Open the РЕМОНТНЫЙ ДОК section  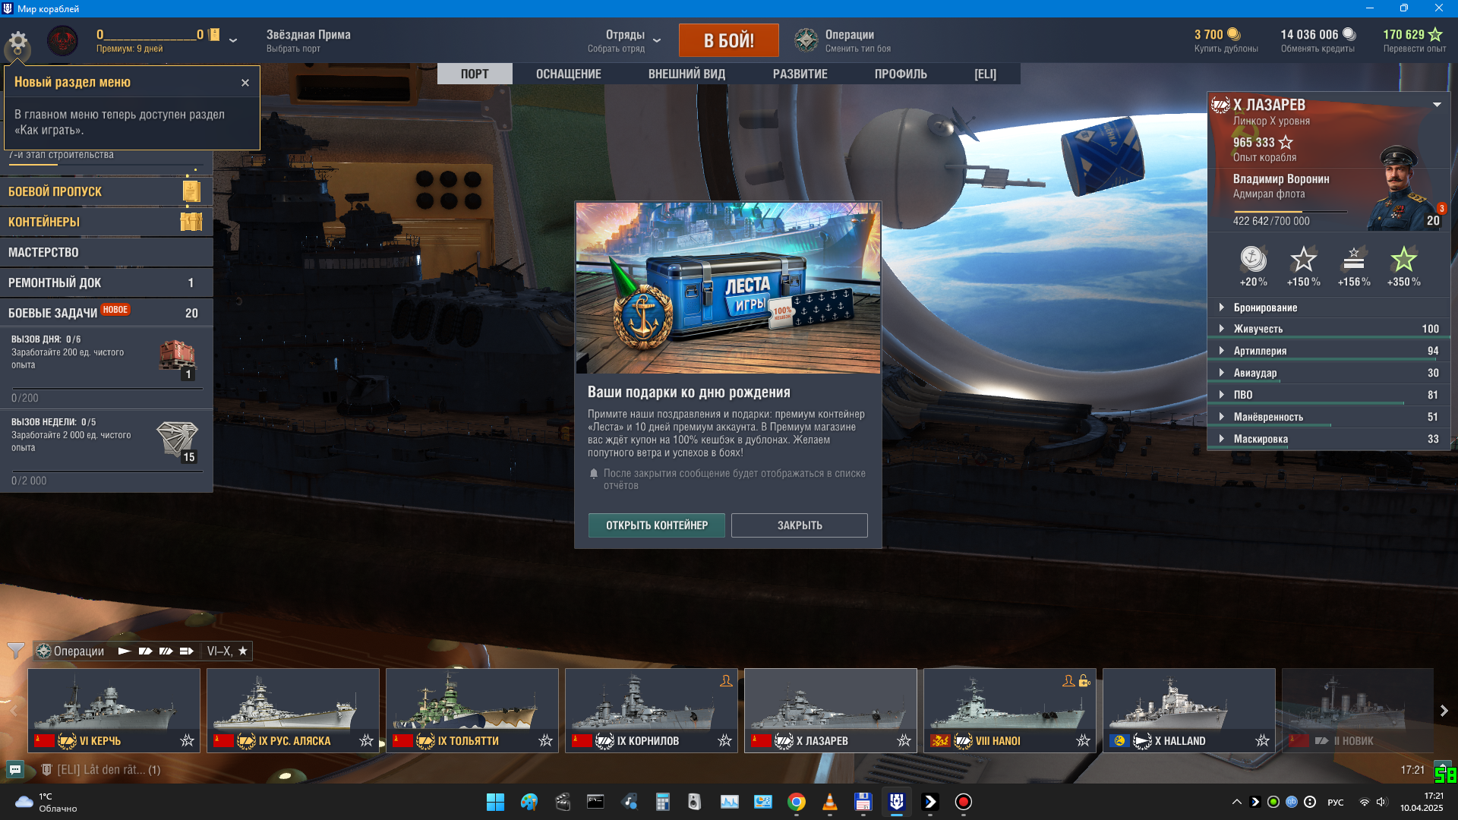[x=106, y=282]
